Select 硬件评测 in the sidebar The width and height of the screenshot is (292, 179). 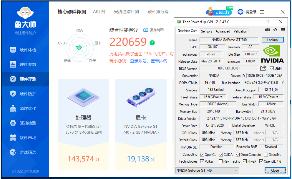[25, 79]
